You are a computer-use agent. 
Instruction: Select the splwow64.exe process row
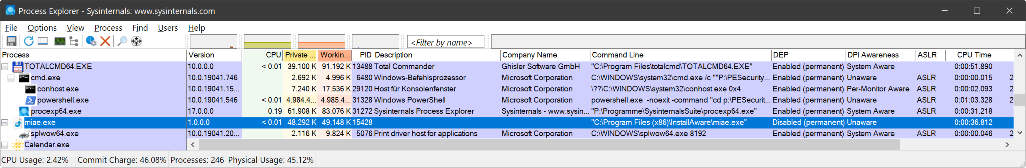(507, 134)
